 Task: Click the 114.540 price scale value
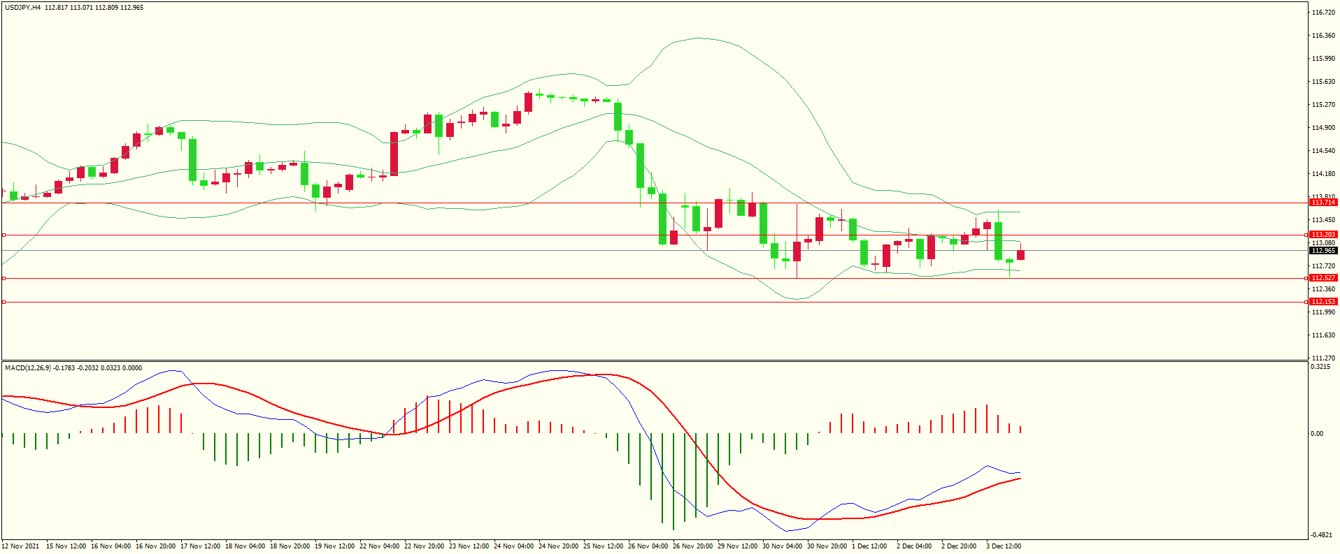pos(1324,151)
